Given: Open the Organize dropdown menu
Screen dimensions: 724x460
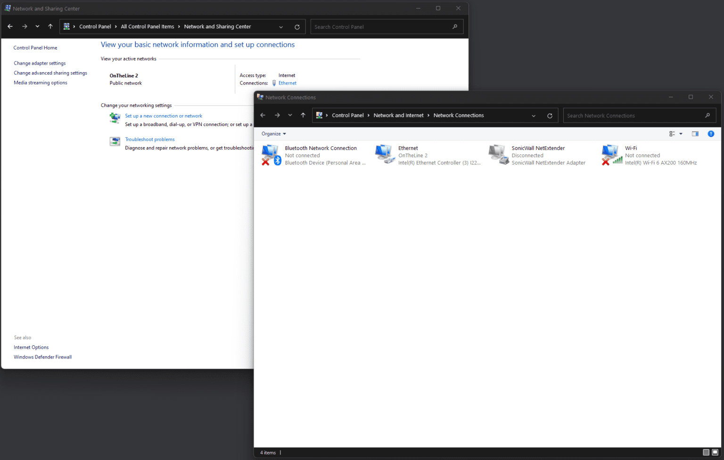Looking at the screenshot, I should pyautogui.click(x=274, y=134).
